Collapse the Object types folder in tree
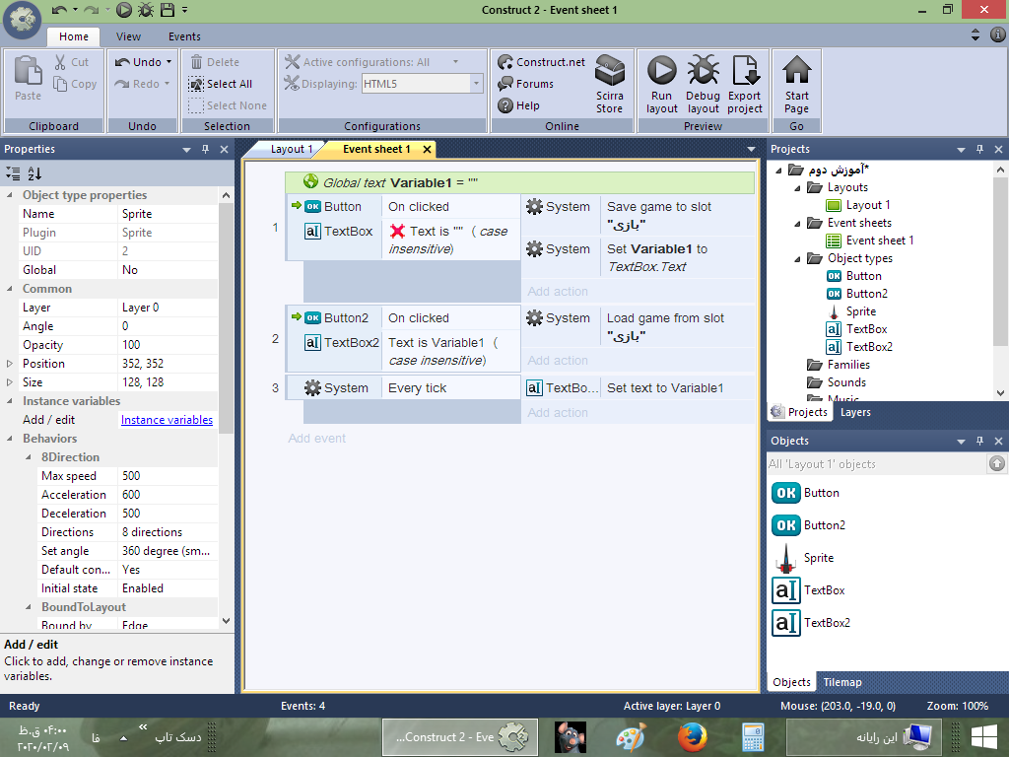1009x757 pixels. coord(797,258)
